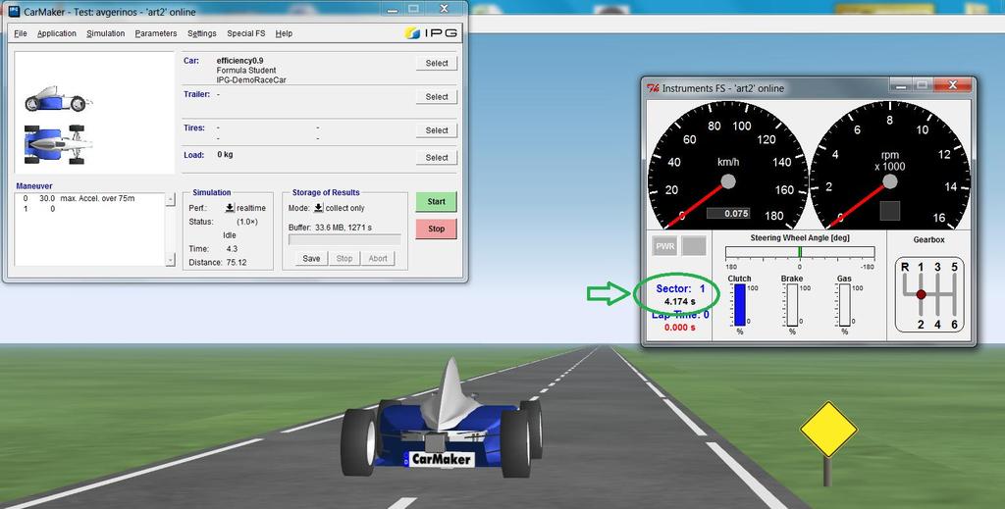Click the gearbox shift pattern display

click(928, 294)
